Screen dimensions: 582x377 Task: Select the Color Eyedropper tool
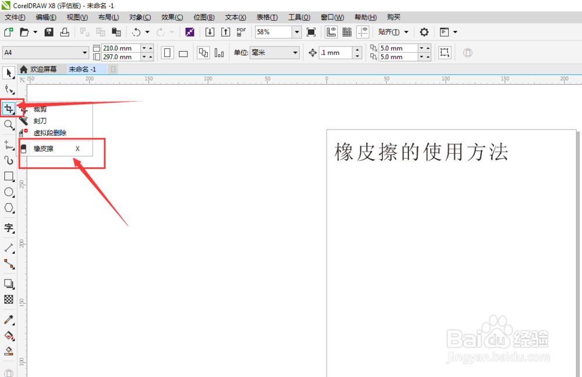(9, 320)
